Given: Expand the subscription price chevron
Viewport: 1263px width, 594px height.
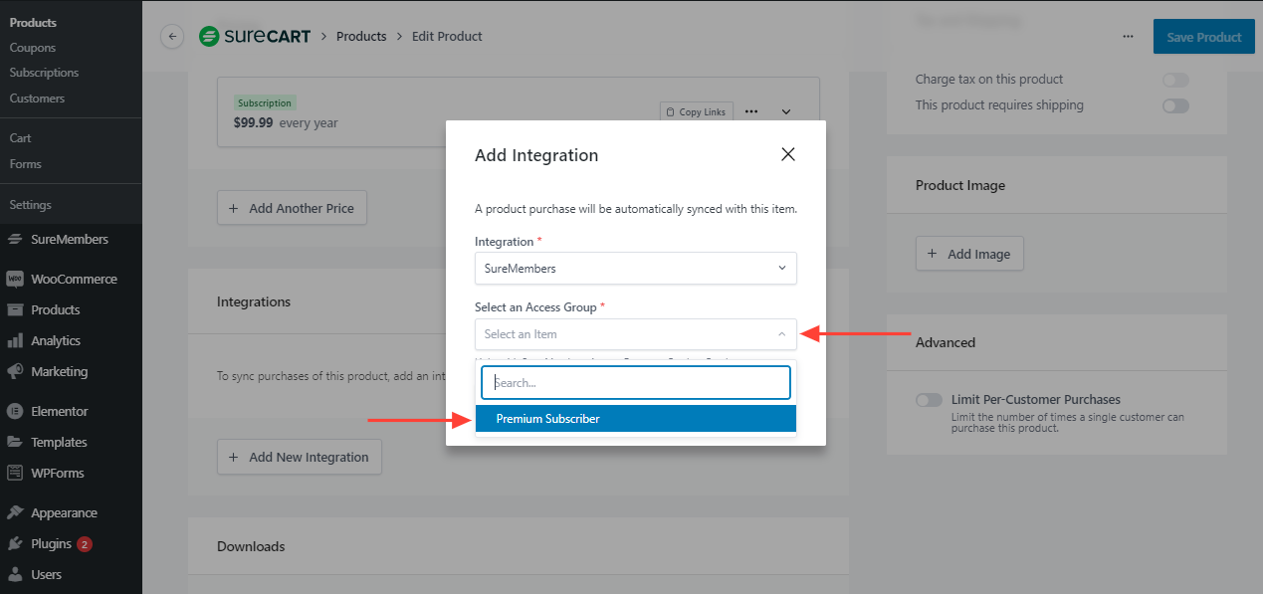Looking at the screenshot, I should 785,112.
